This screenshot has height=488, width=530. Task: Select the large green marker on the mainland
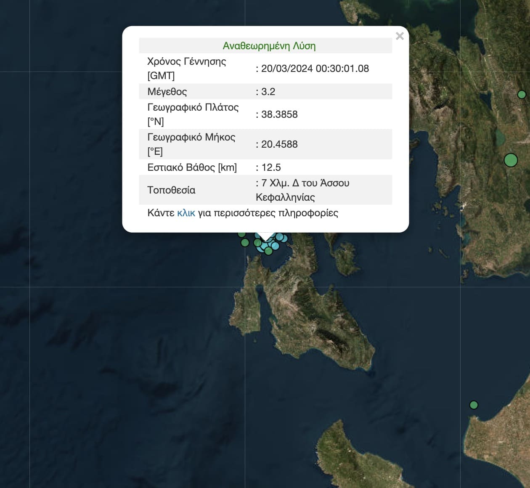[510, 160]
